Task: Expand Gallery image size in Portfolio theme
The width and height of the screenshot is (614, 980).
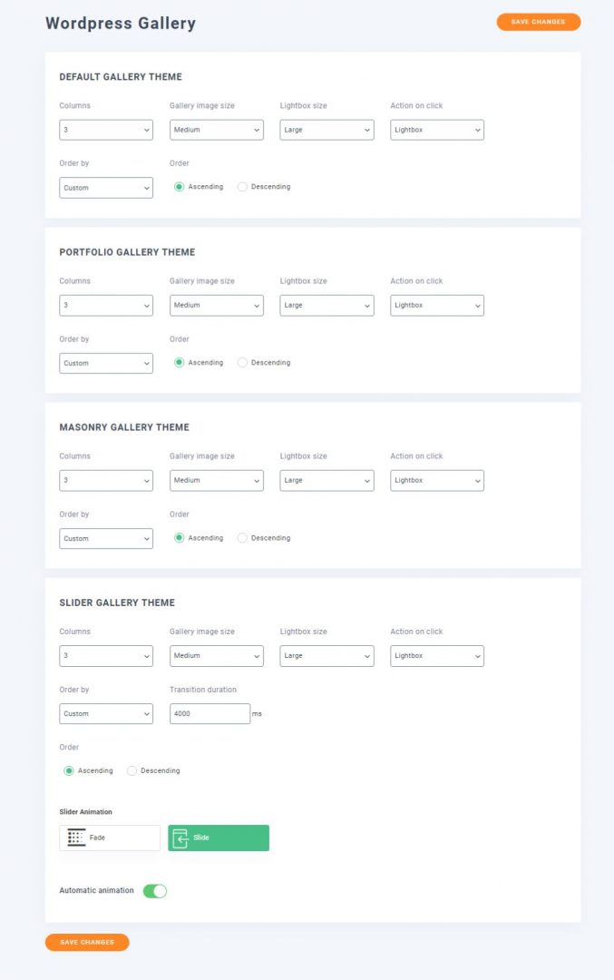Action: [217, 305]
